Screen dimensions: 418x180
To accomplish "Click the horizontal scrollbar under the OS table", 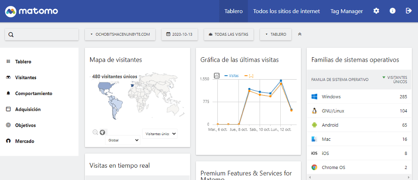I will tap(359, 177).
